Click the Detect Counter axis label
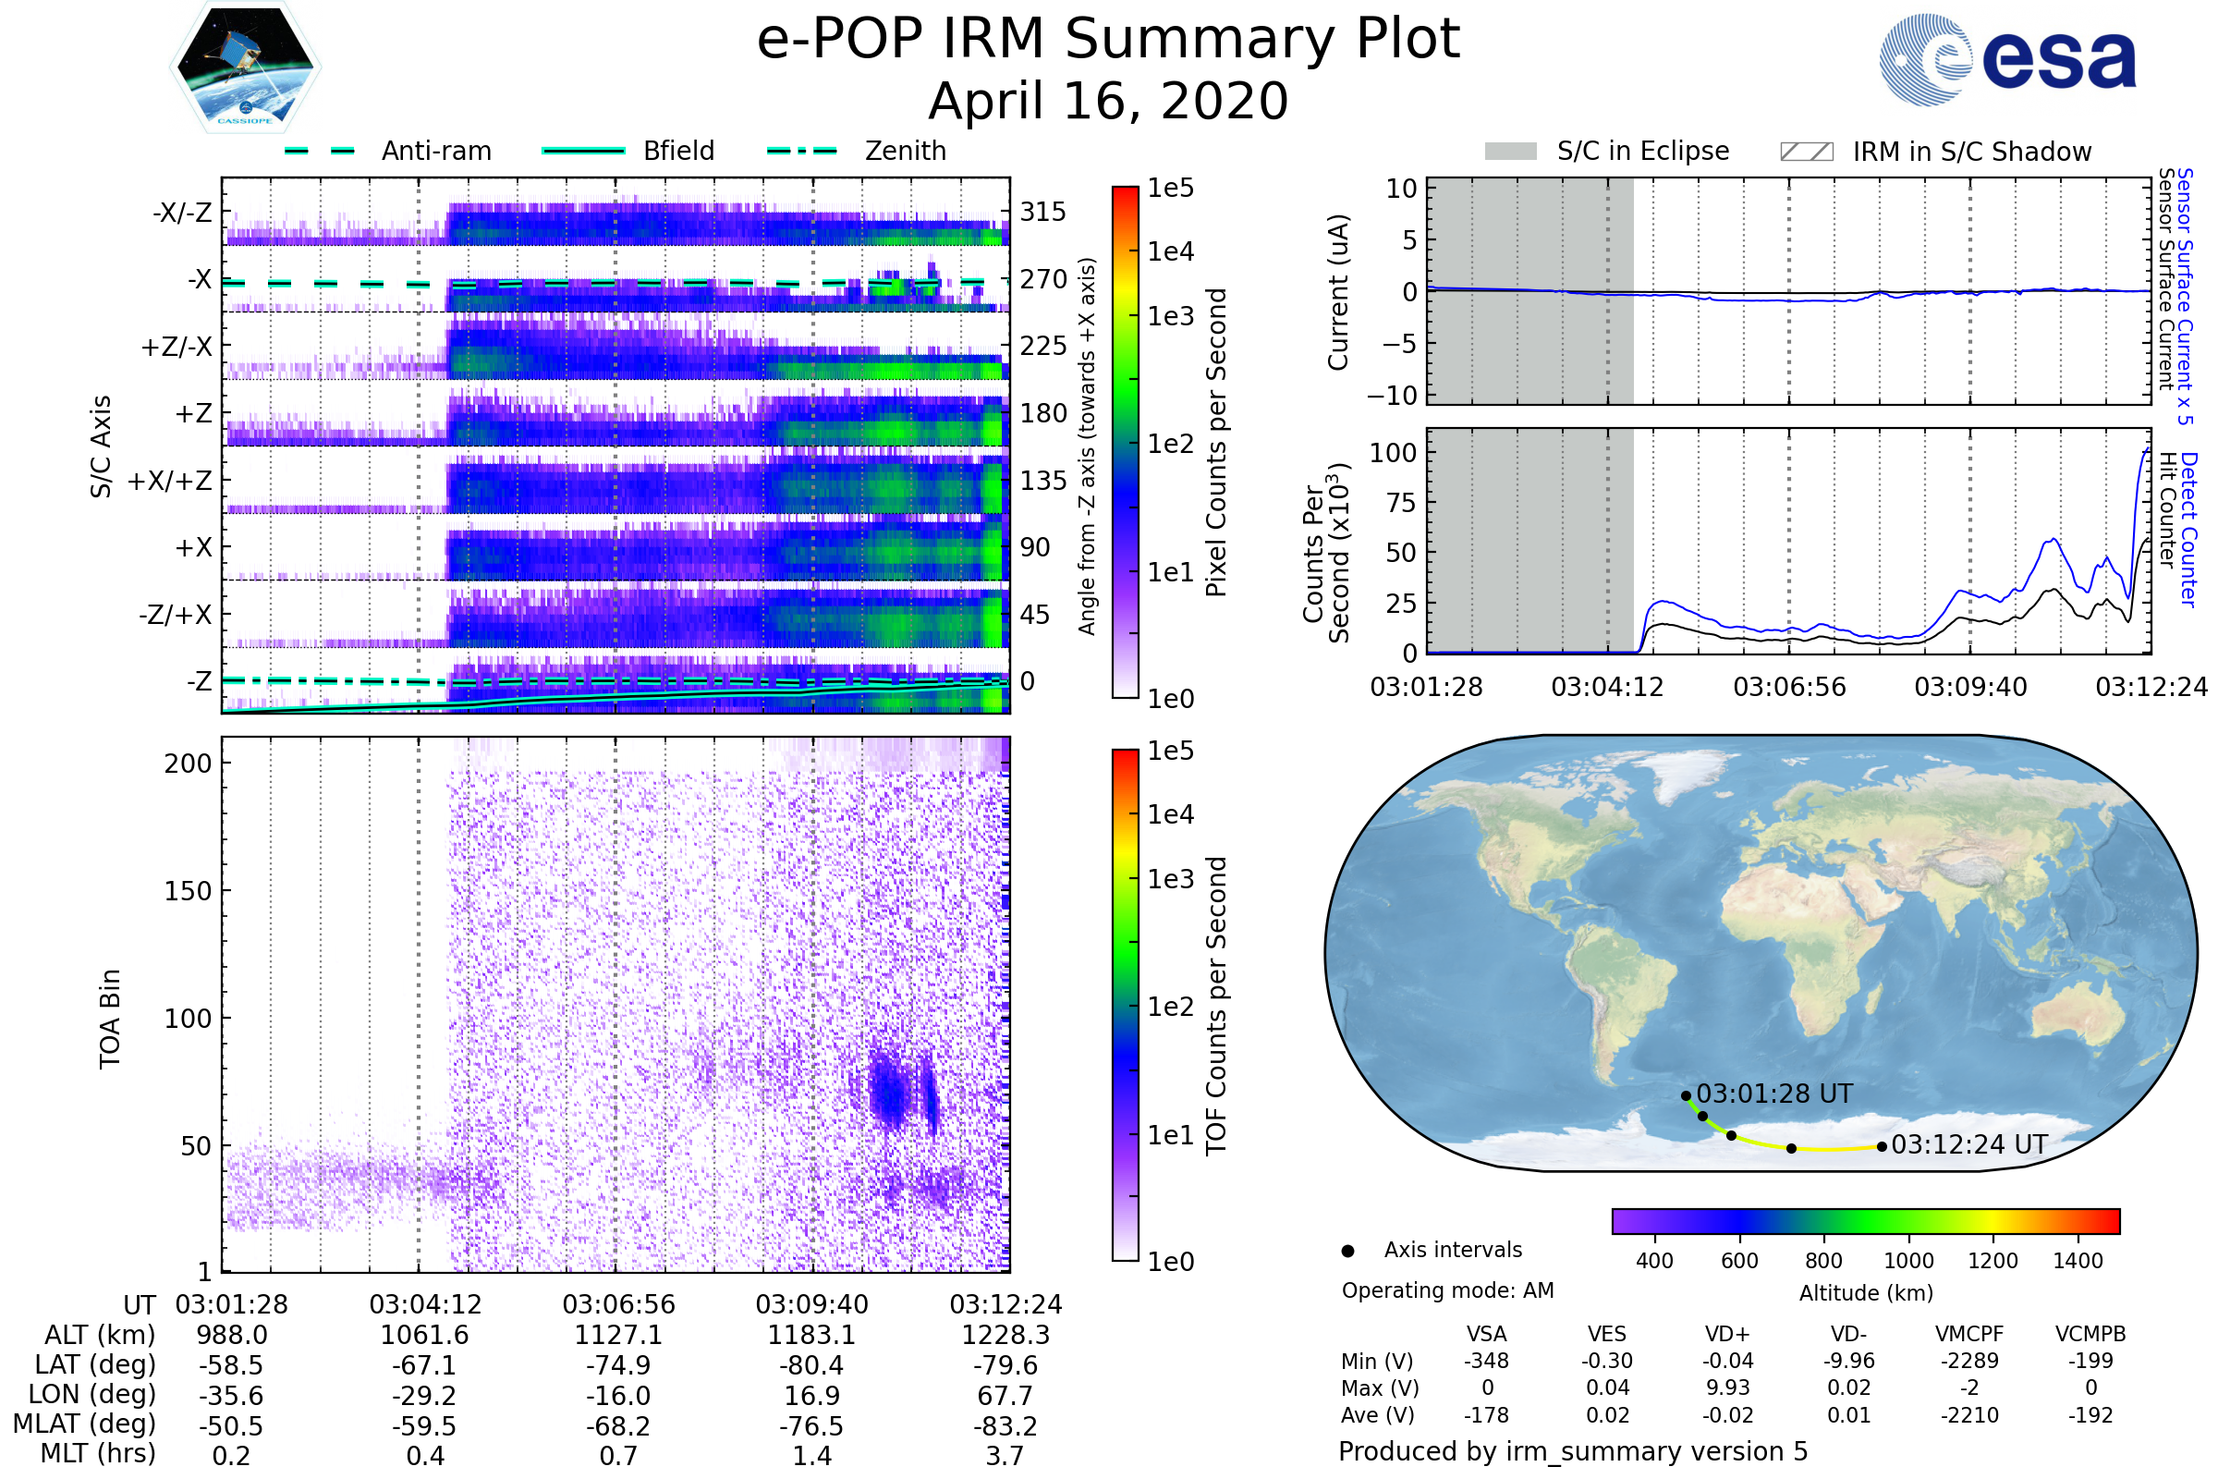The image size is (2218, 1479). pyautogui.click(x=2189, y=530)
